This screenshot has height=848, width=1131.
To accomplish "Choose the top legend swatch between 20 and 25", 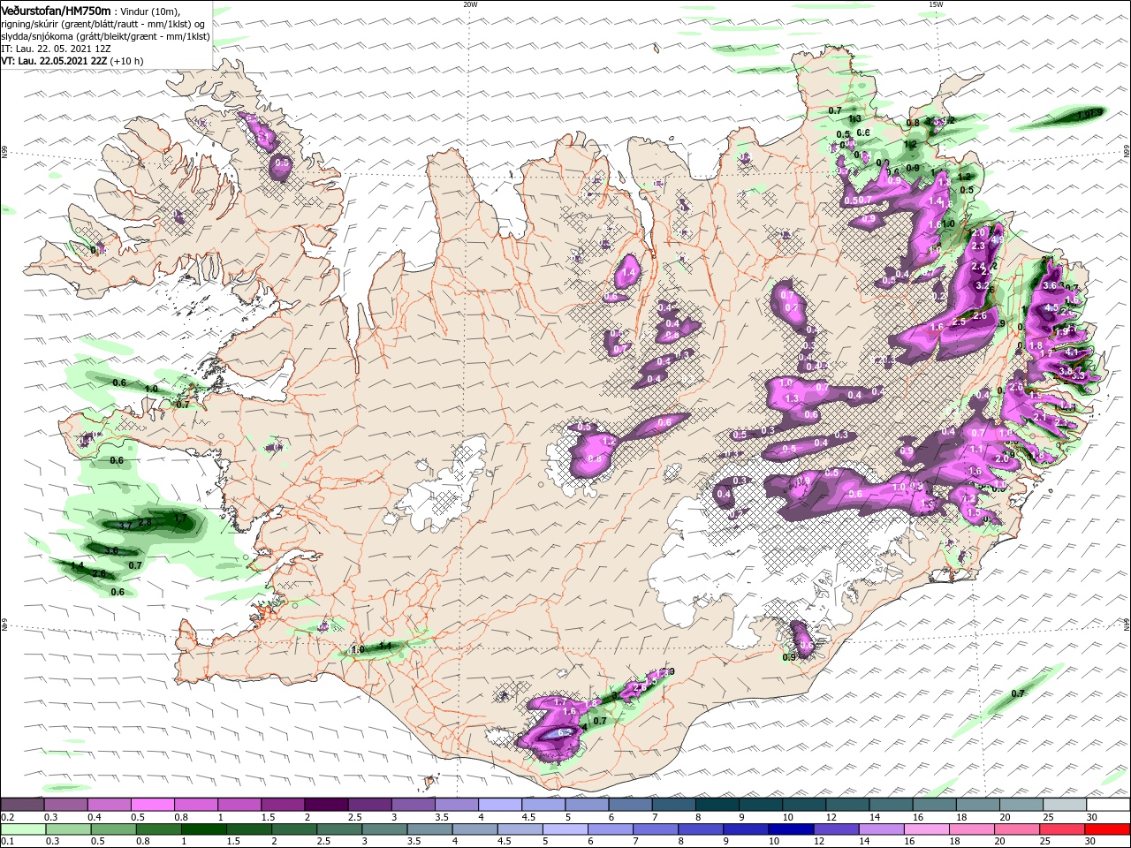I will [x=1021, y=805].
